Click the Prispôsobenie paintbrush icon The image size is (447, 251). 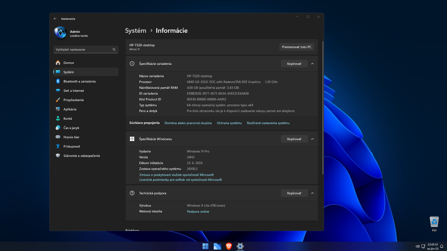pyautogui.click(x=58, y=100)
